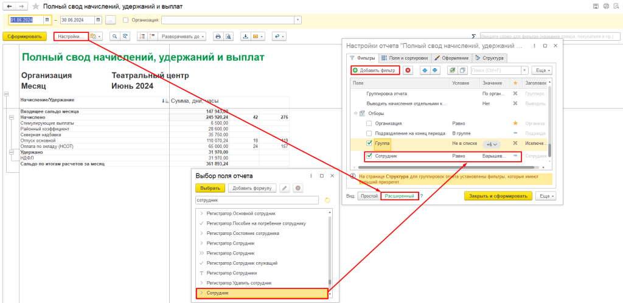The height and width of the screenshot is (303, 623).
Task: Open print preview with magnifier-page icon
Action: point(228,37)
